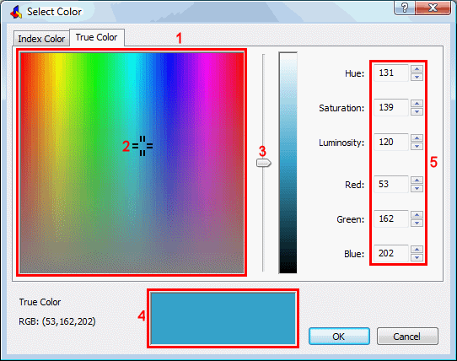
Task: Confirm color with the OK button
Action: [339, 337]
